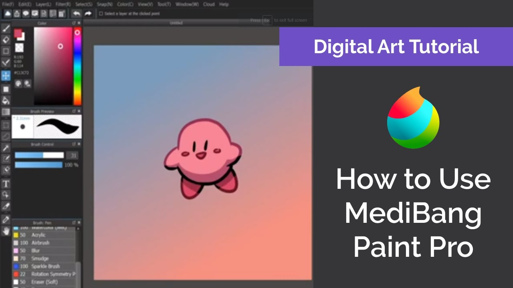Open the Tool menu

(x=164, y=4)
